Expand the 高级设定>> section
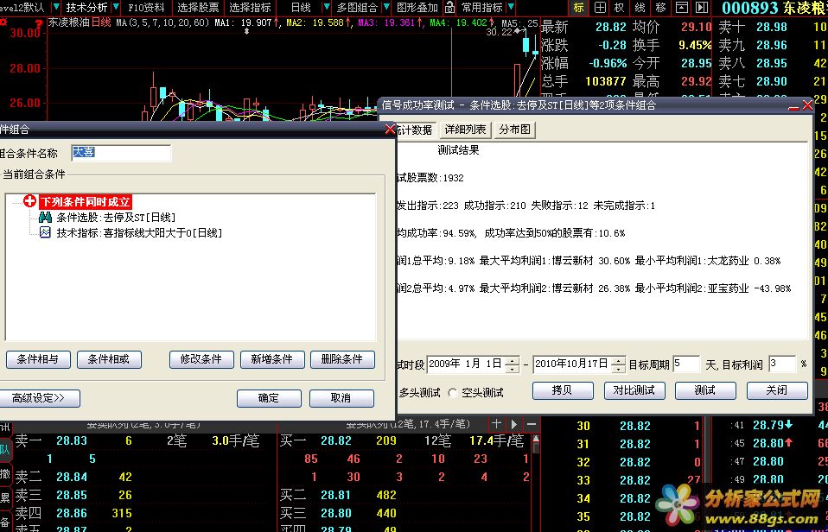The width and height of the screenshot is (828, 532). 38,398
